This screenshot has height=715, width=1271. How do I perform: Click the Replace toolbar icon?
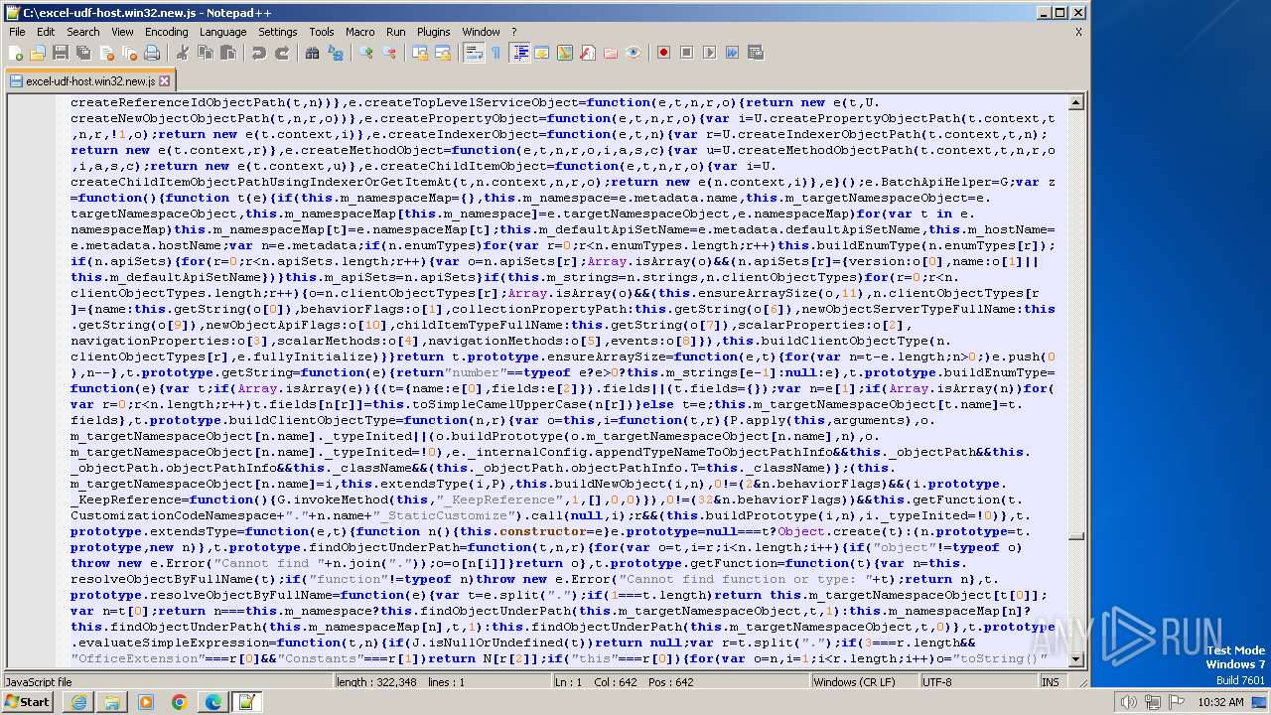coord(335,53)
